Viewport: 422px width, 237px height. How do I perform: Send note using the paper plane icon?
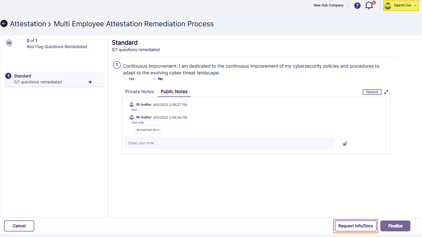(x=344, y=143)
